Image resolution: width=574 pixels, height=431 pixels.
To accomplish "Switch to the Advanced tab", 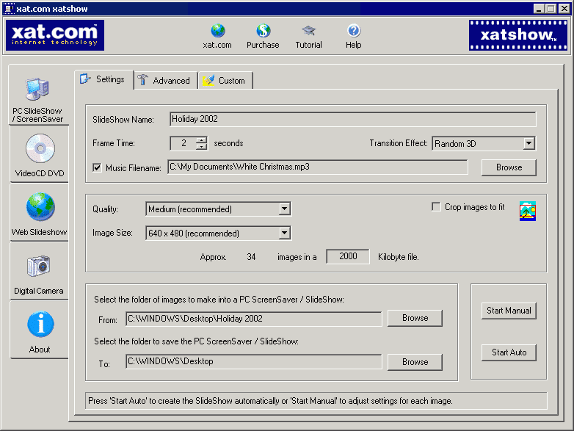I will pos(165,81).
